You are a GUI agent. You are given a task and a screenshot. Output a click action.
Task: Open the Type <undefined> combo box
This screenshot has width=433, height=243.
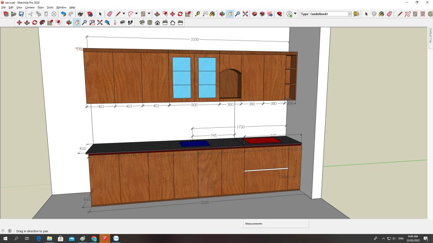[326, 14]
